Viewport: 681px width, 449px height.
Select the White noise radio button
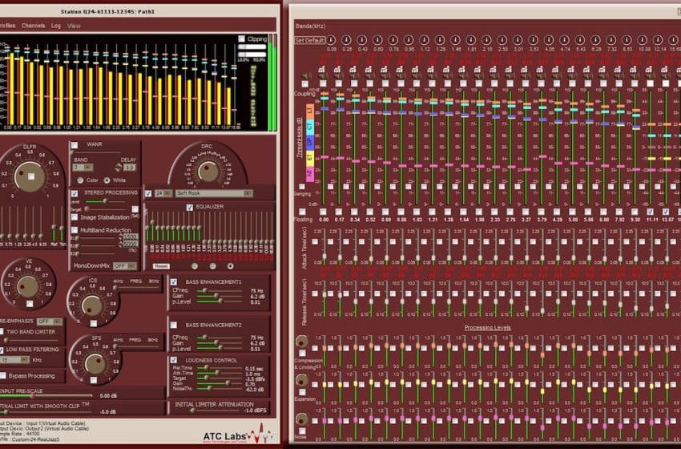tap(107, 180)
